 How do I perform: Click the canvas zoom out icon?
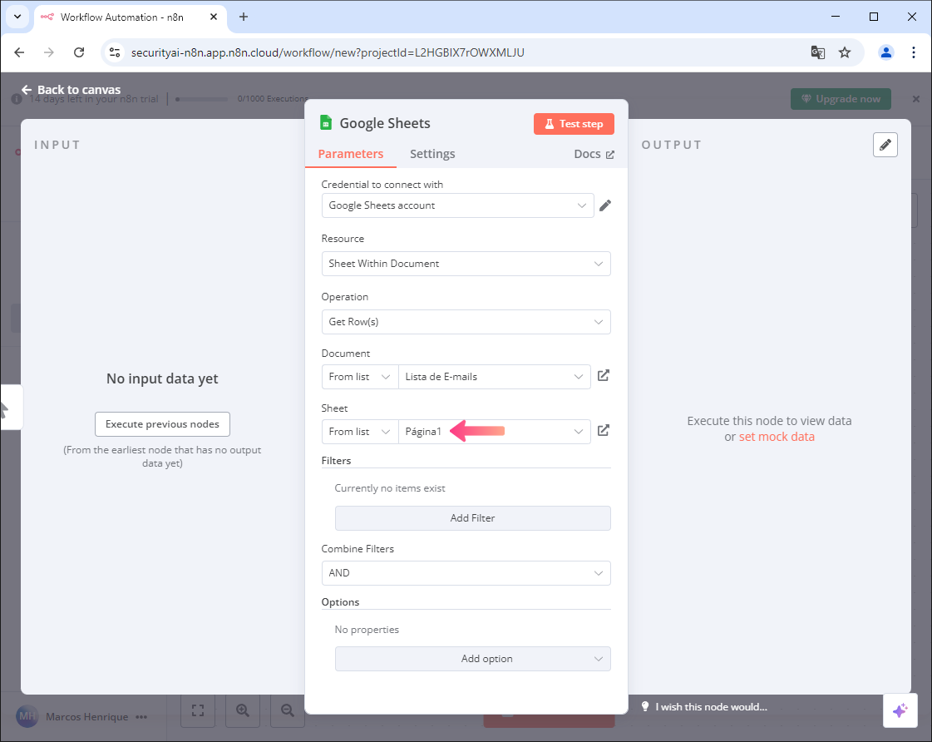[x=288, y=710]
